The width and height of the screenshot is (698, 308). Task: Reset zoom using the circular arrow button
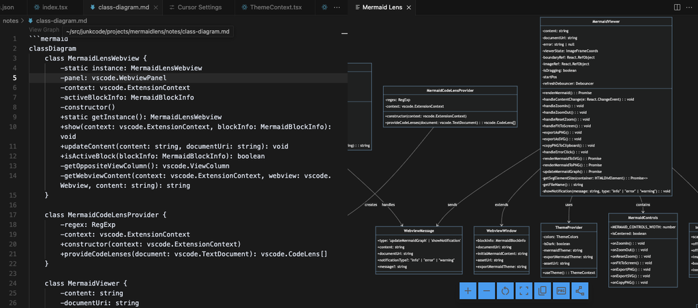pyautogui.click(x=505, y=291)
